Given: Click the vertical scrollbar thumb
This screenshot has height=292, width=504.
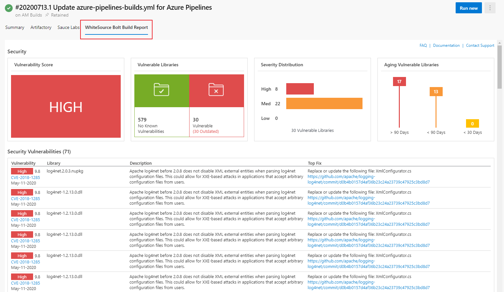Looking at the screenshot, I should pyautogui.click(x=500, y=67).
